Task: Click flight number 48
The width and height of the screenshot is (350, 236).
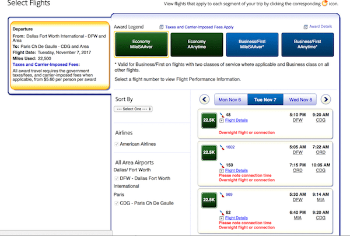Action: (228, 115)
